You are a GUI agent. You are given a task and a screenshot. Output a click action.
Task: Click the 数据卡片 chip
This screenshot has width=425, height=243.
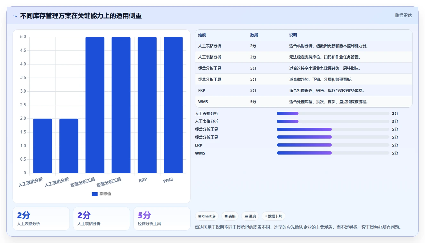(x=274, y=216)
